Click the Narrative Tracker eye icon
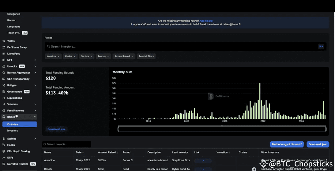The image size is (335, 171). [4, 164]
